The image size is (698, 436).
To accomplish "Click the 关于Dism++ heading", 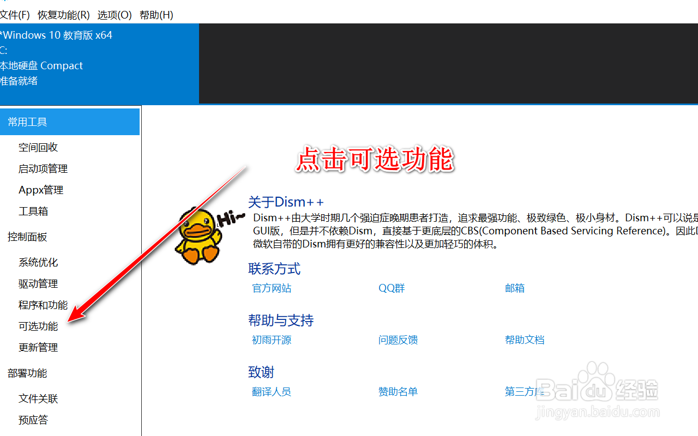I will (x=286, y=202).
